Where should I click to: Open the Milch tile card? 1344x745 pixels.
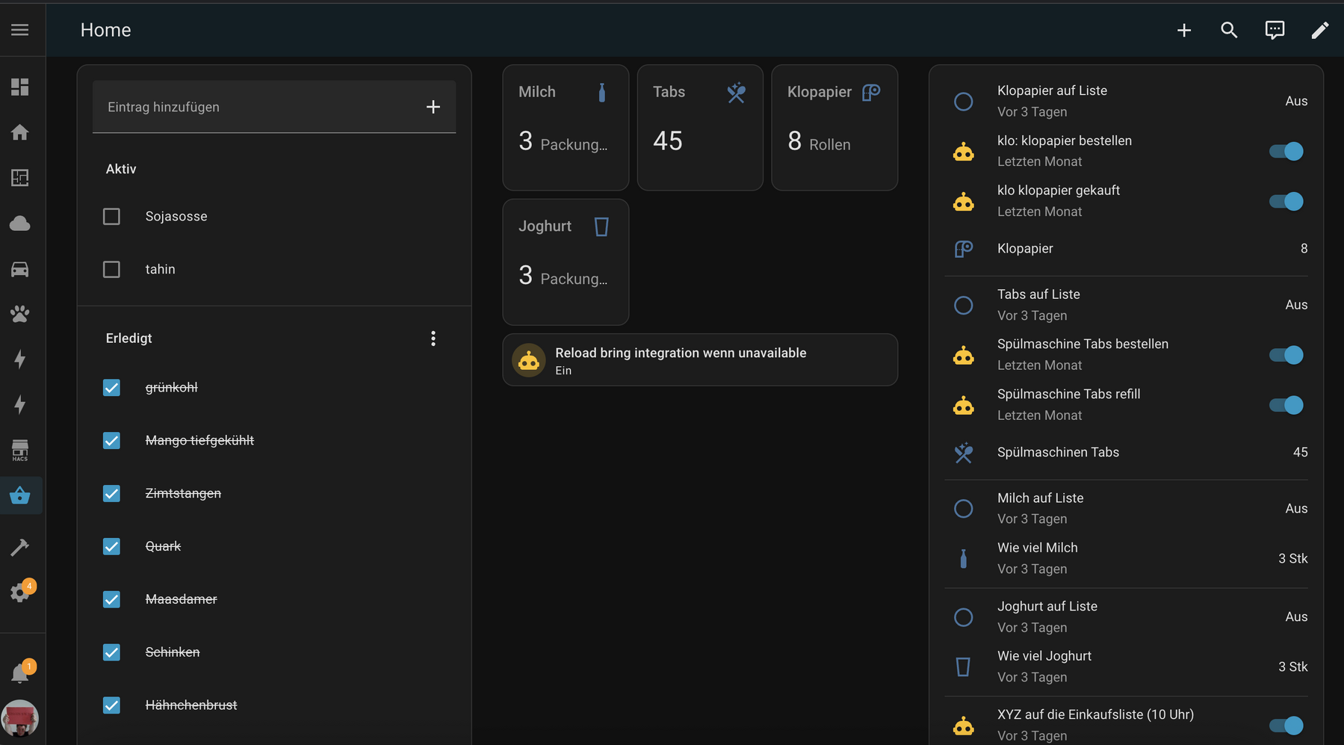click(x=565, y=128)
